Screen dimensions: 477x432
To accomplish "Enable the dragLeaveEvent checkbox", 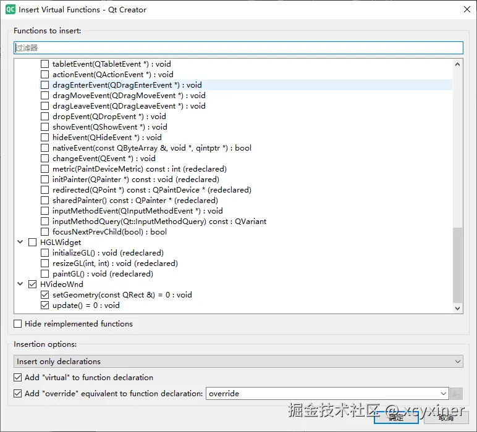I will tap(44, 106).
